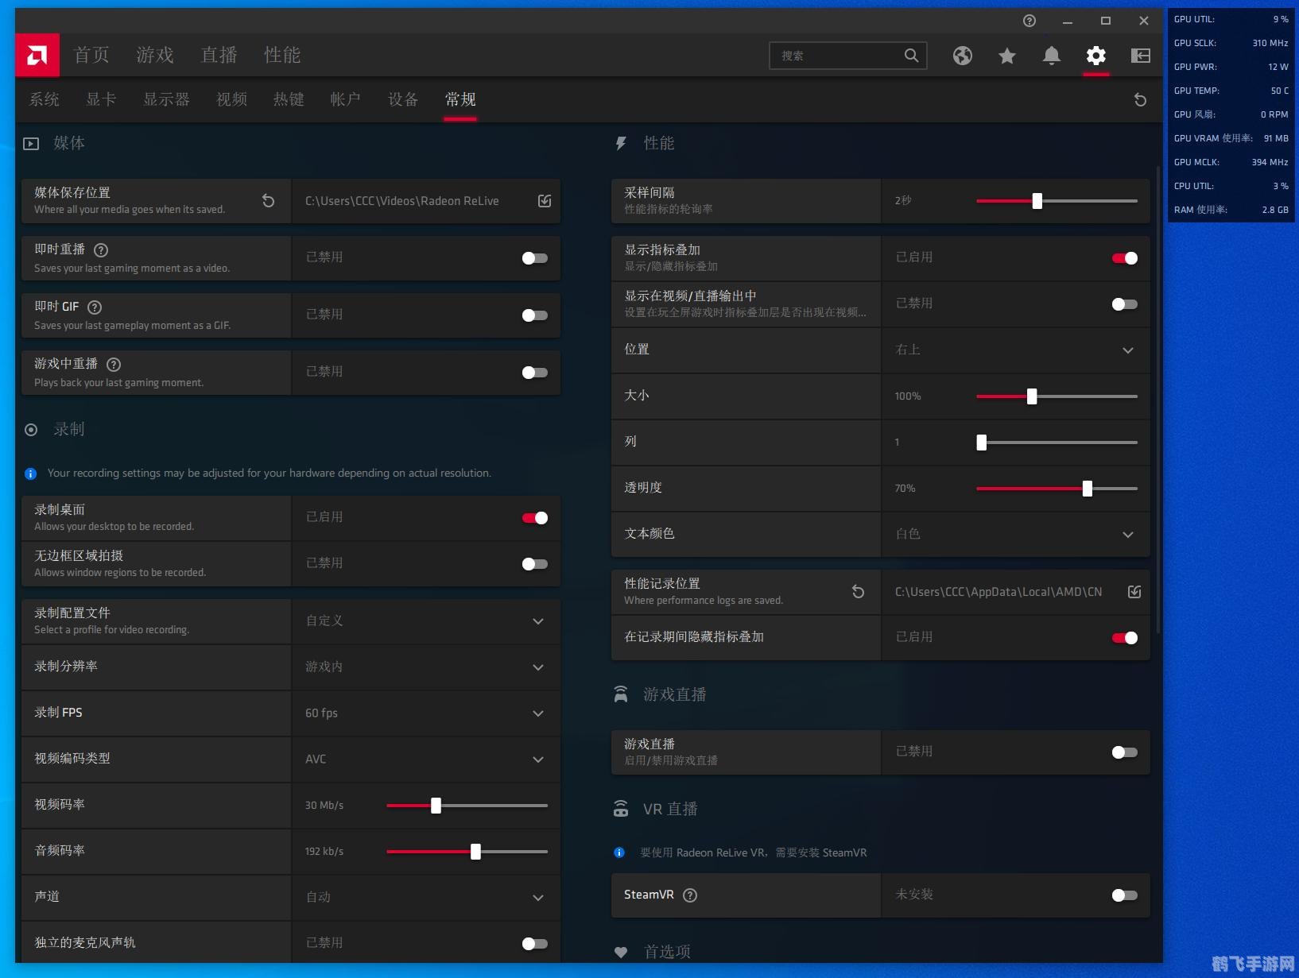1299x978 pixels.
Task: Expand the 录制 FPS dropdown
Action: coord(537,713)
